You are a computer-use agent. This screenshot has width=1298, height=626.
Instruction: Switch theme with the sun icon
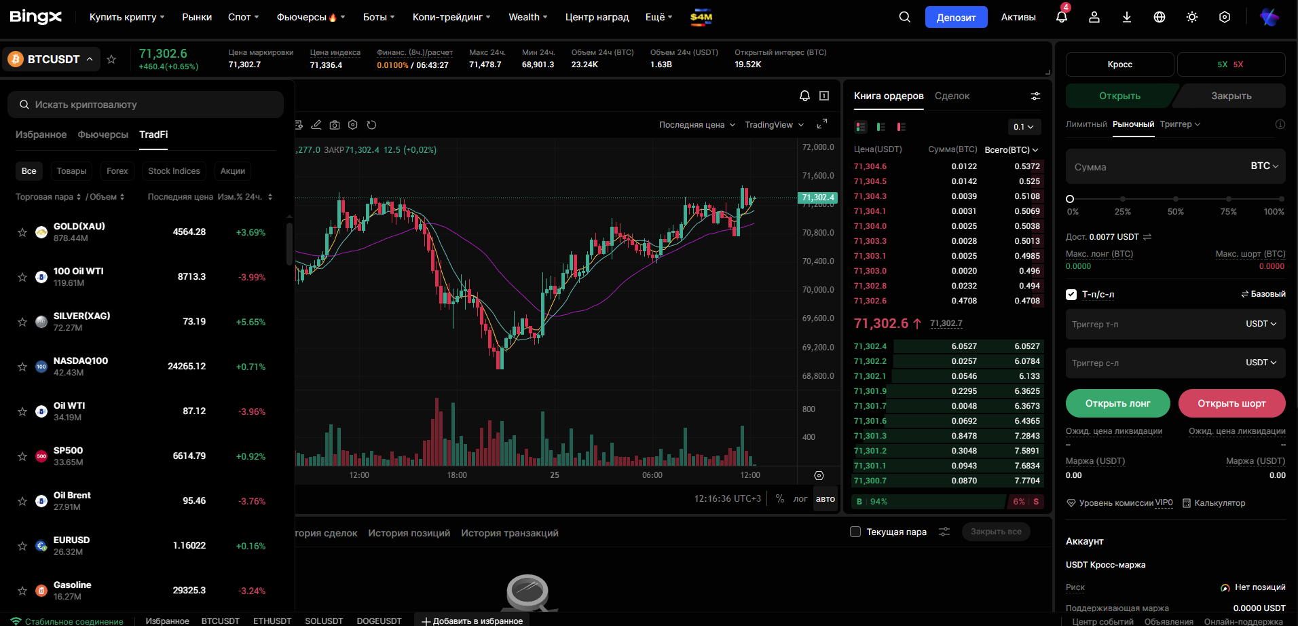1192,17
